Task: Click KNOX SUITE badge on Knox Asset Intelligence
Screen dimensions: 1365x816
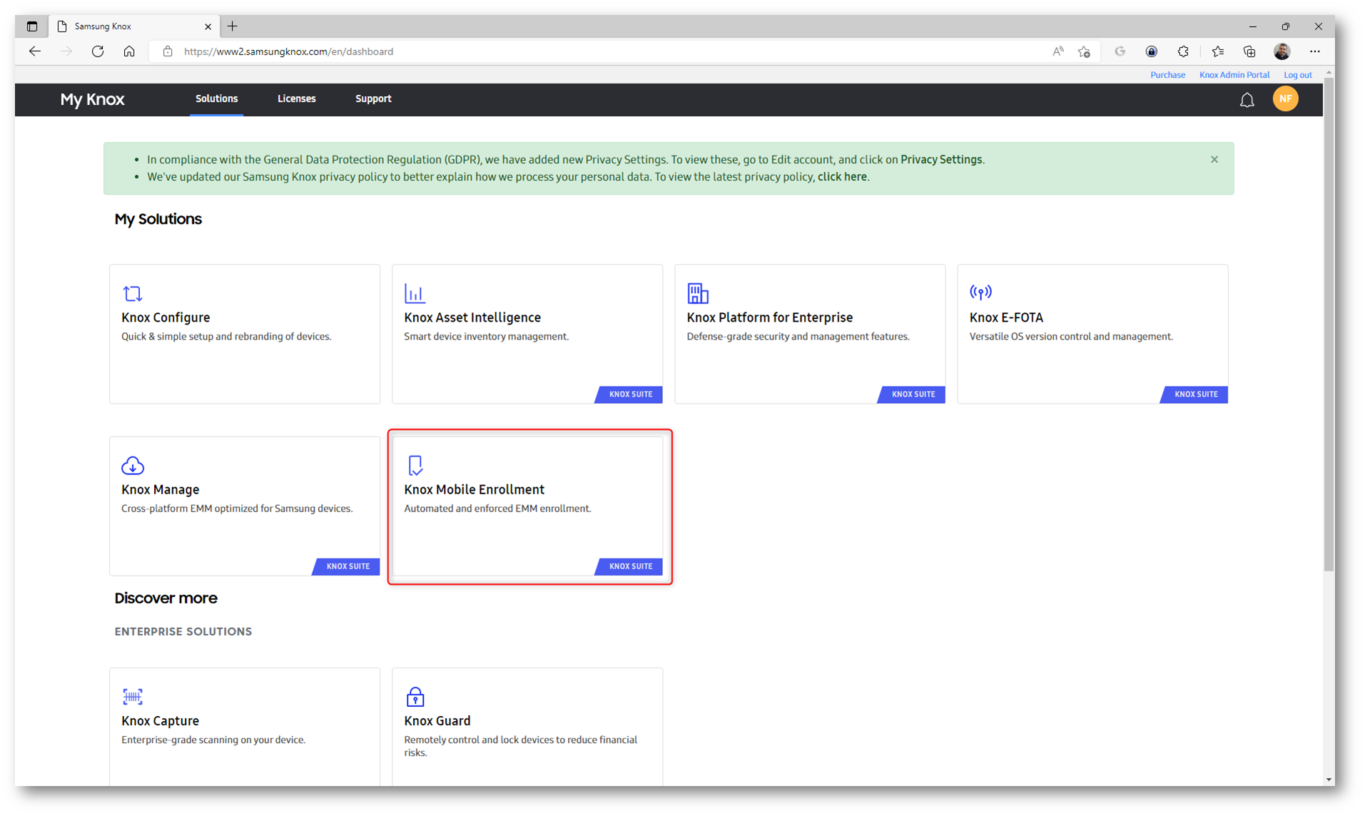Action: 629,394
